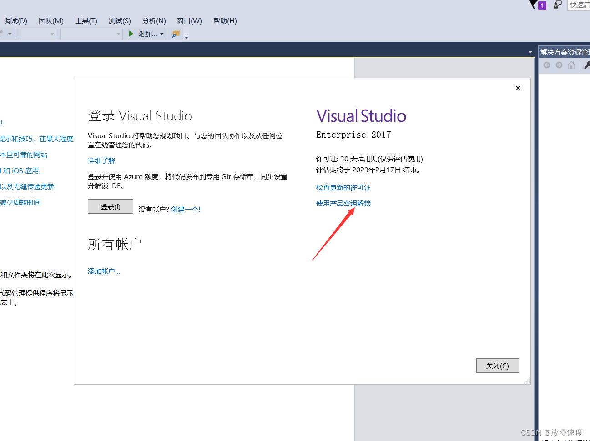Open the 帮助(H) menu
Screen dimensions: 590x441
click(225, 20)
